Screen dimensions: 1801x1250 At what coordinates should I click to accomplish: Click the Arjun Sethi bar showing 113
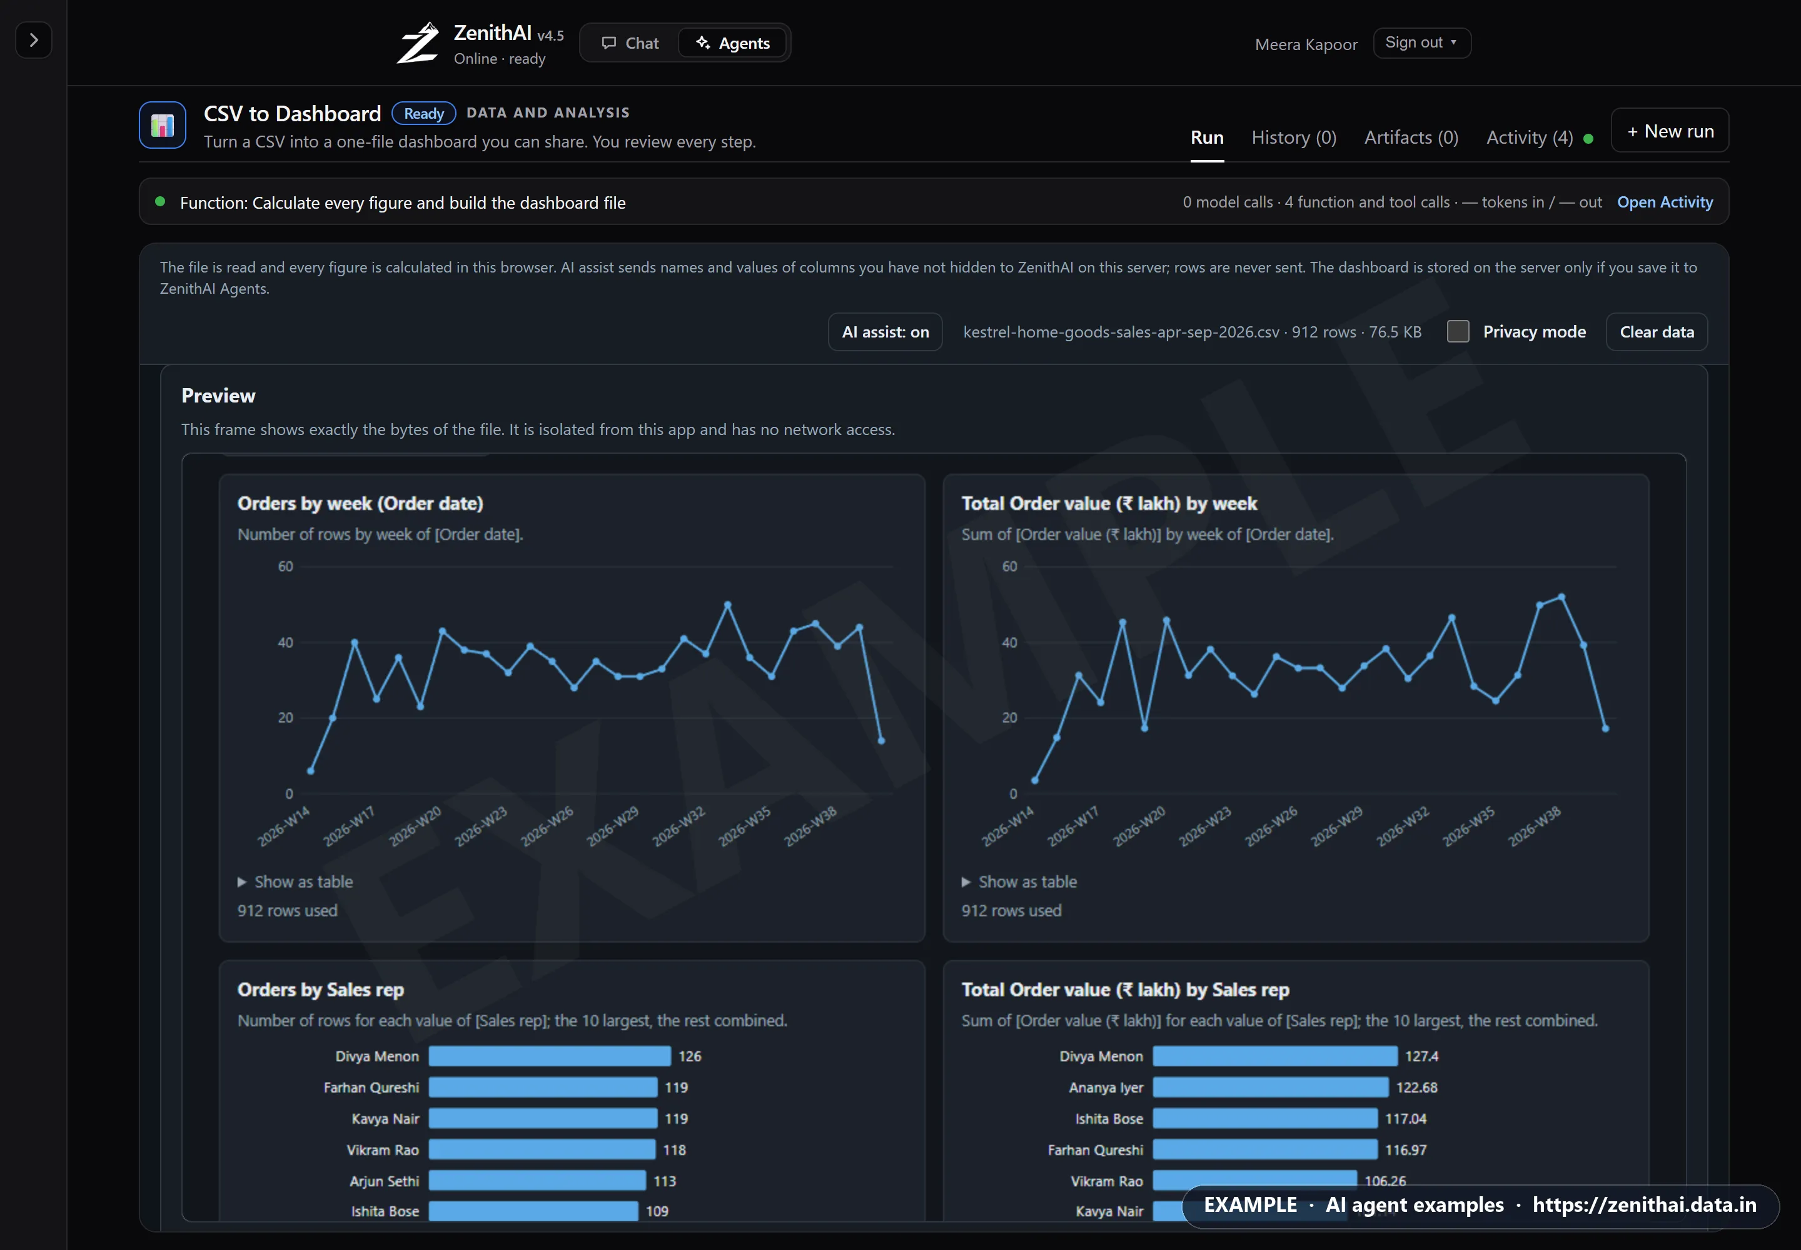point(537,1180)
